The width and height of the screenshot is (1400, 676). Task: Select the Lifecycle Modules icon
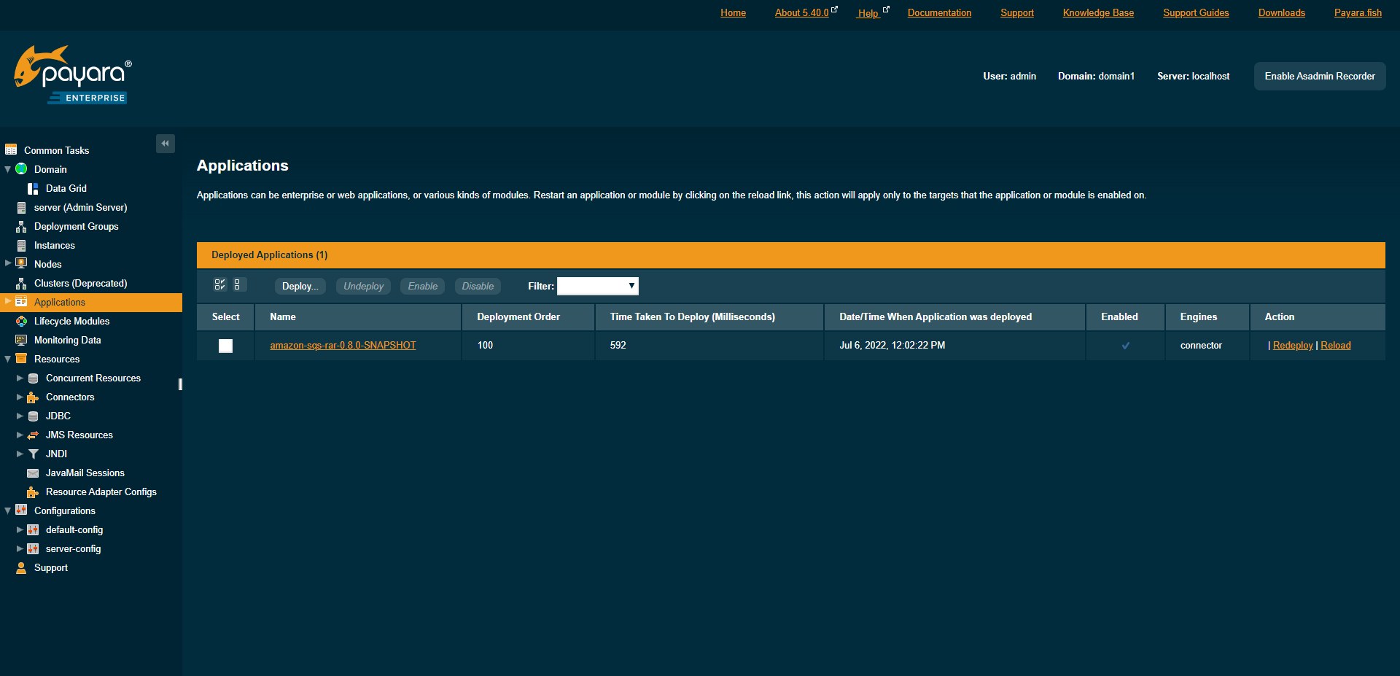(22, 321)
